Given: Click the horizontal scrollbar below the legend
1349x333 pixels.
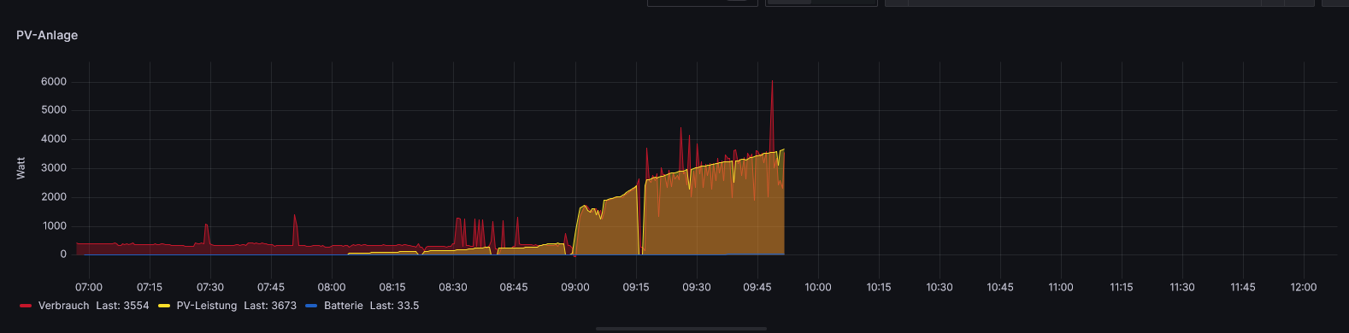Looking at the screenshot, I should (681, 328).
